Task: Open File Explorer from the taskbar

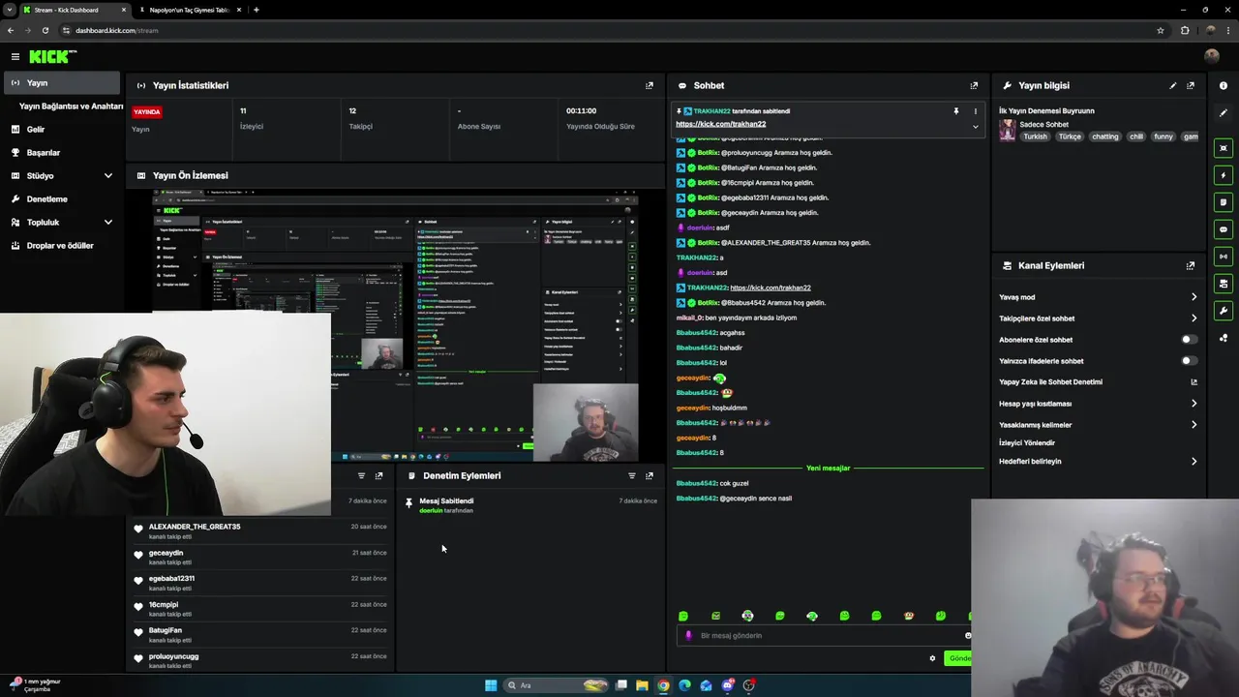Action: 642,685
